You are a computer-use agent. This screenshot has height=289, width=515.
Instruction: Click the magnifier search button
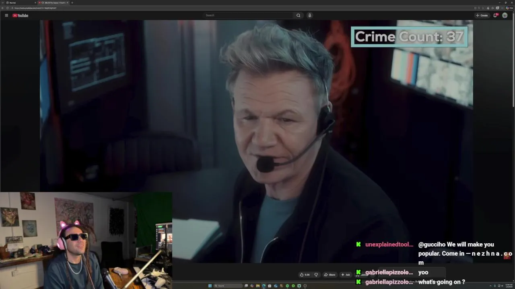point(298,15)
